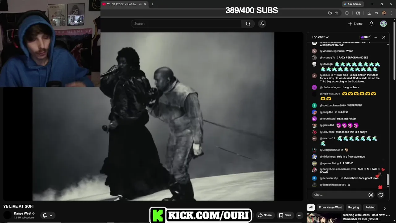Click username @Jesus_is_YHWH_God in chat
Image resolution: width=396 pixels, height=223 pixels.
point(334,75)
